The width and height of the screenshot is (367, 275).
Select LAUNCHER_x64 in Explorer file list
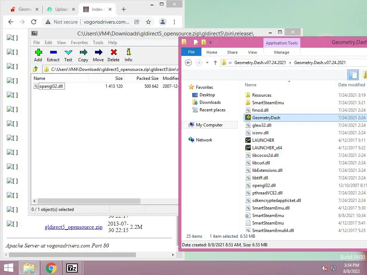coord(267,148)
